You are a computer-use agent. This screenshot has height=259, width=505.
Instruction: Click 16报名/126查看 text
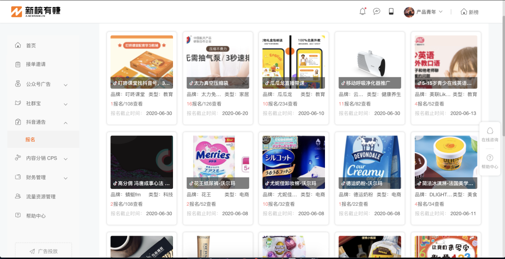pyautogui.click(x=204, y=104)
